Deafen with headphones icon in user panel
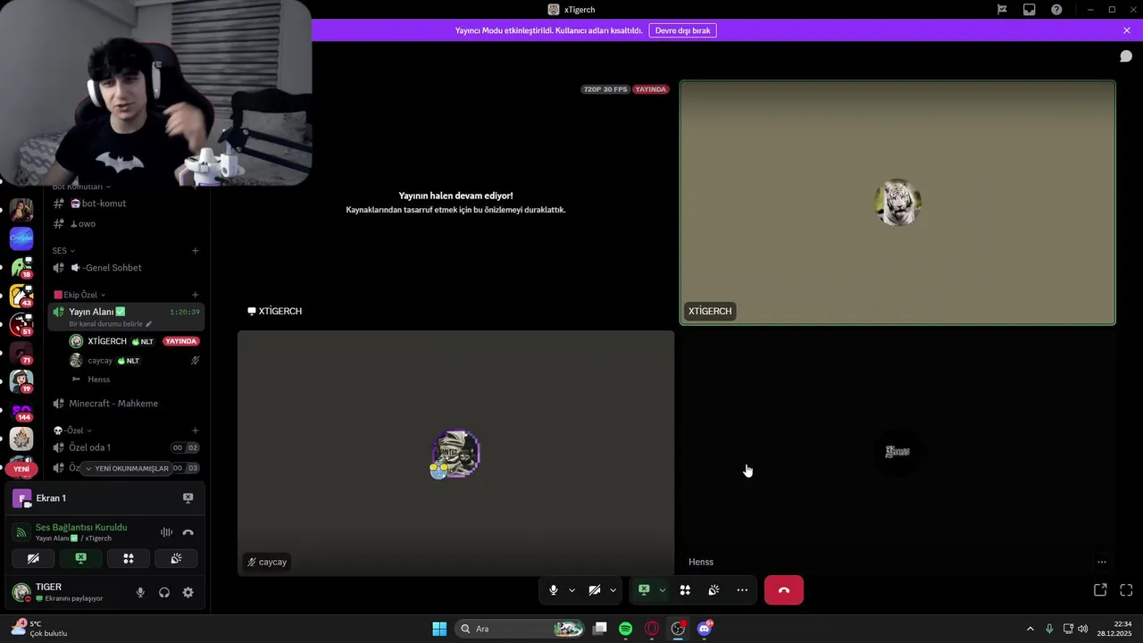Screen dimensions: 1143x643 coord(164,592)
